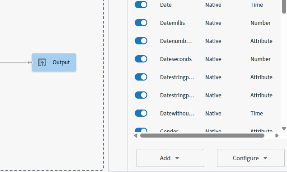Select the Datewithou… column name
Viewport: 287px width, 172px height.
(177, 113)
